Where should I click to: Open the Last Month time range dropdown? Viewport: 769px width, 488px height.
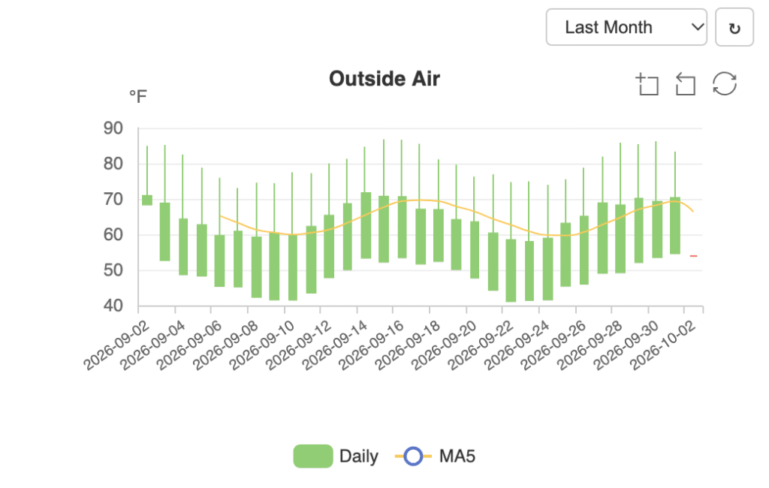click(x=626, y=27)
